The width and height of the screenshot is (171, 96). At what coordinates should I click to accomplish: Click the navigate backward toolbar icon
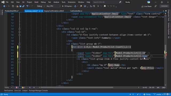[x=4, y=6]
